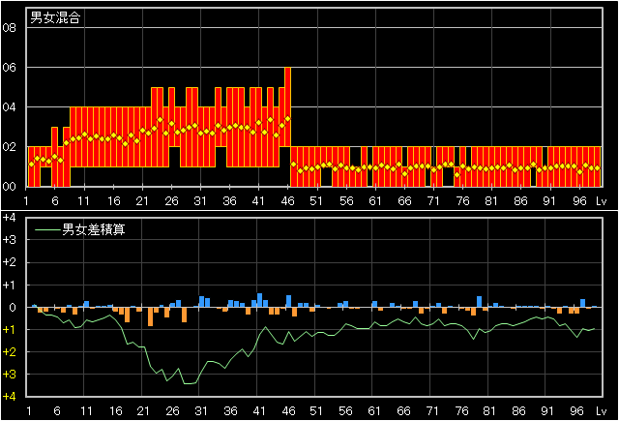Select the 06 y-axis label in upper chart
Image resolution: width=619 pixels, height=421 pixels.
[9, 68]
